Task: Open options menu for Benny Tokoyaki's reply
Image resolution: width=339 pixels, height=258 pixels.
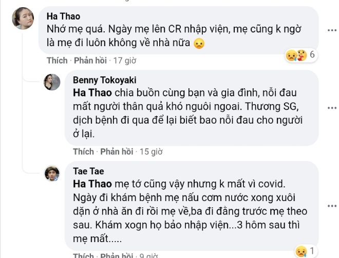Action: click(x=332, y=108)
